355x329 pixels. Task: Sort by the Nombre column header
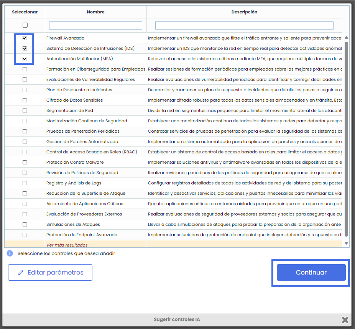(95, 12)
